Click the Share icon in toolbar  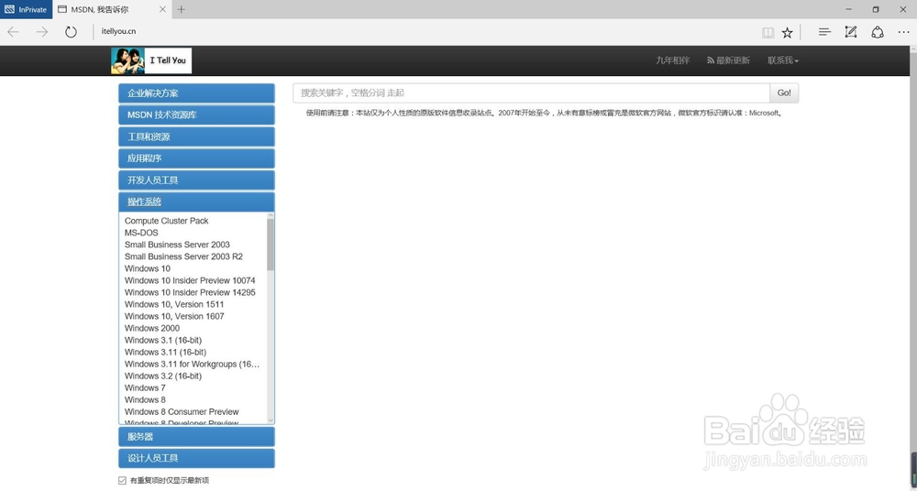point(878,32)
